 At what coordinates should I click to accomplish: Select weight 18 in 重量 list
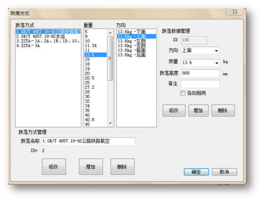(96, 64)
